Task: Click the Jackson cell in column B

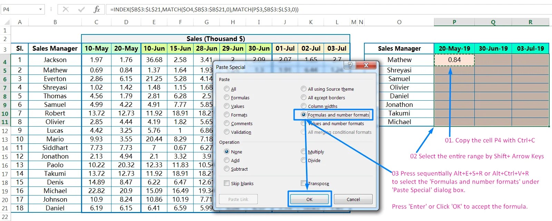Action: coord(55,60)
